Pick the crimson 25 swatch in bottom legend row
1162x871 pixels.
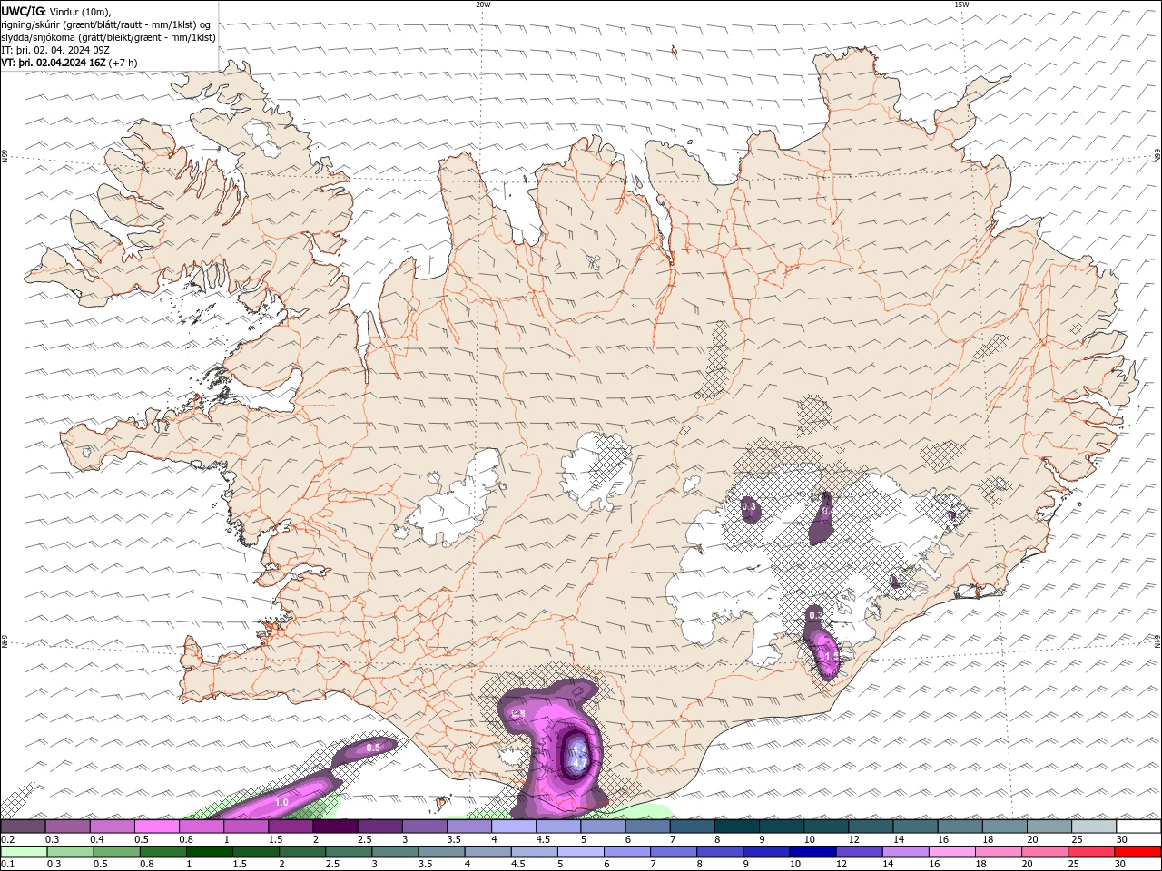pos(1089,852)
